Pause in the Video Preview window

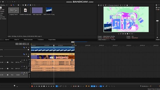point(125,34)
